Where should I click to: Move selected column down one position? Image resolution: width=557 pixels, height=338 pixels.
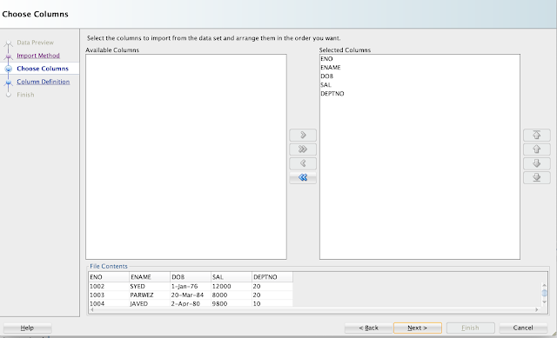(537, 163)
